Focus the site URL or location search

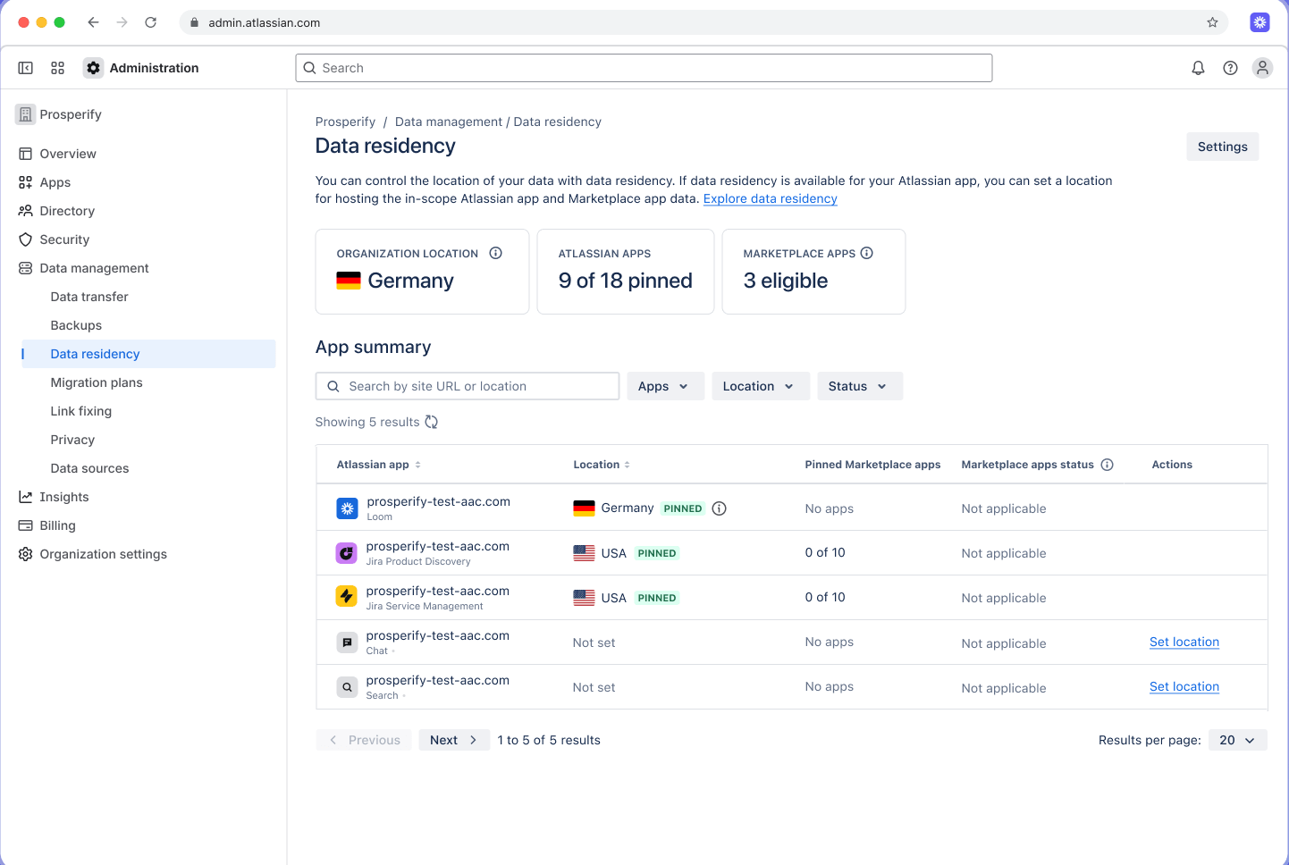coord(468,386)
